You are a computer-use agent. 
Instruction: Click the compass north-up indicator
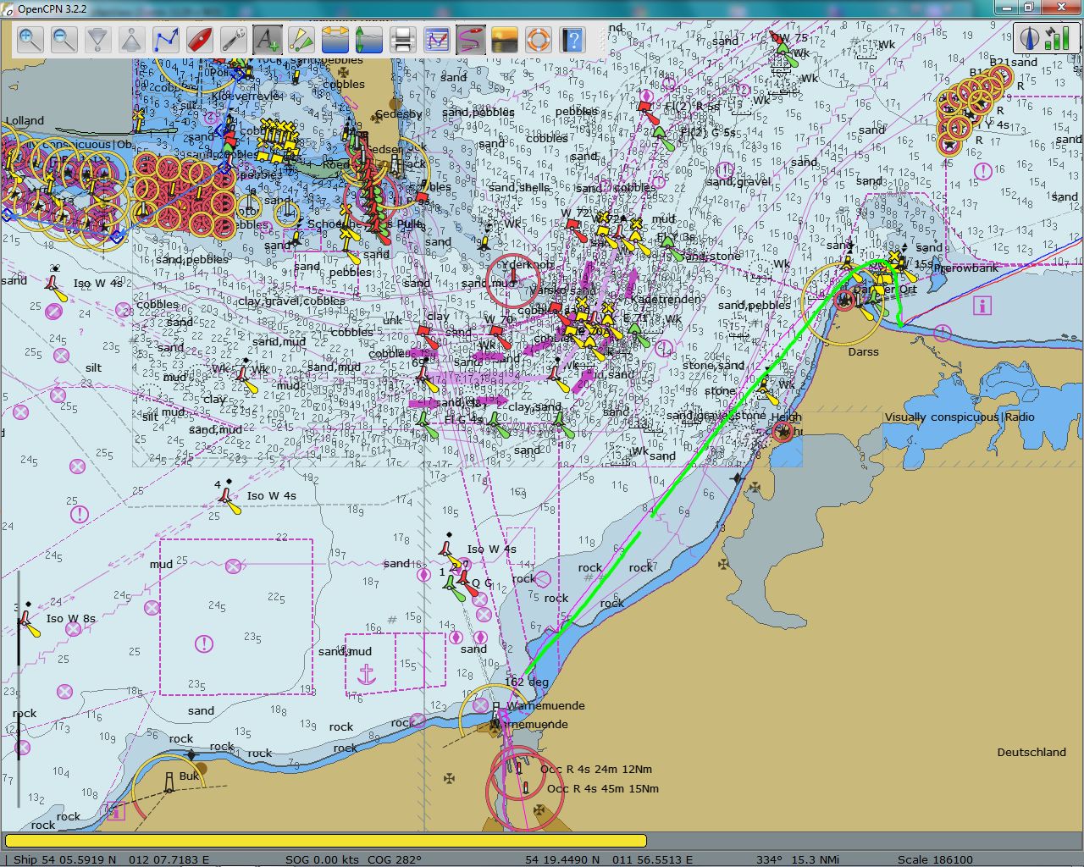[1030, 38]
